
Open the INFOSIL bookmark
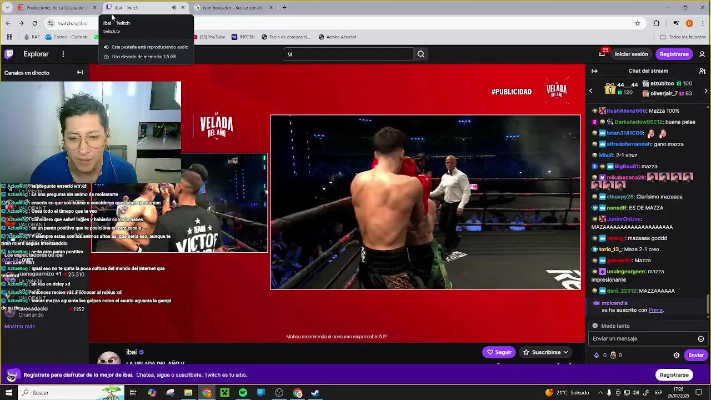pos(243,37)
